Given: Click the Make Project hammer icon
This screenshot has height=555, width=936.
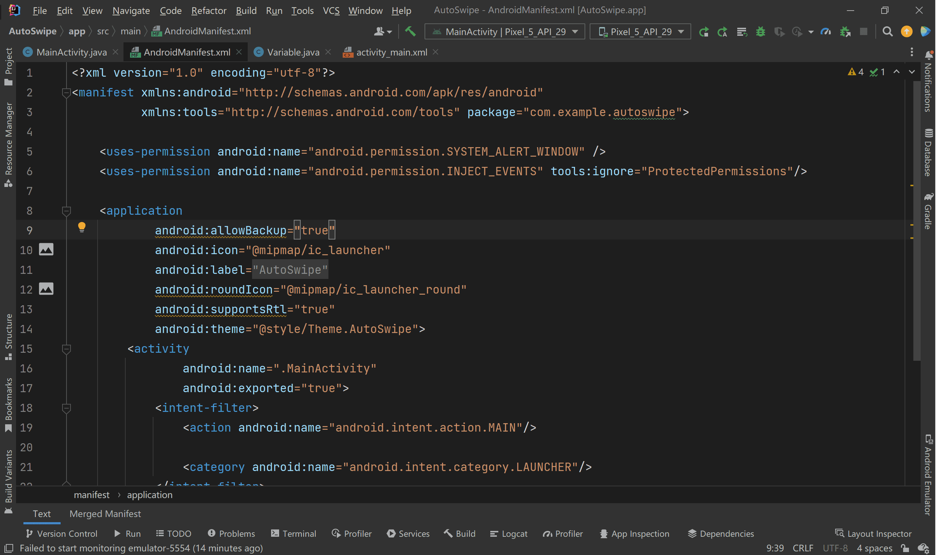Looking at the screenshot, I should click(410, 32).
